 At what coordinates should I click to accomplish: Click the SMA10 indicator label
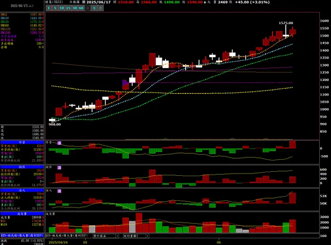[x=4, y=18]
